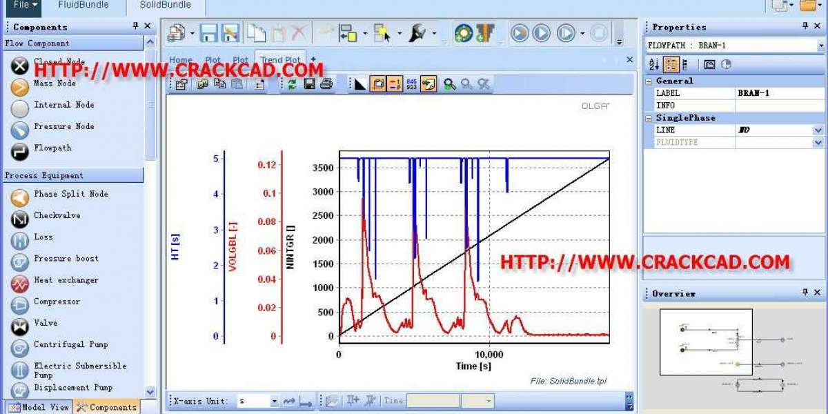828x414 pixels.
Task: Click the Copy icon in main toolbar
Action: (x=257, y=33)
